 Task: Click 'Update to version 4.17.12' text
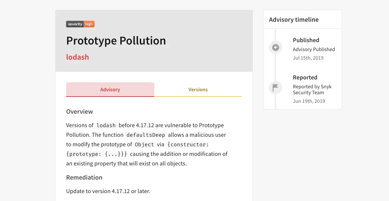pos(98,191)
